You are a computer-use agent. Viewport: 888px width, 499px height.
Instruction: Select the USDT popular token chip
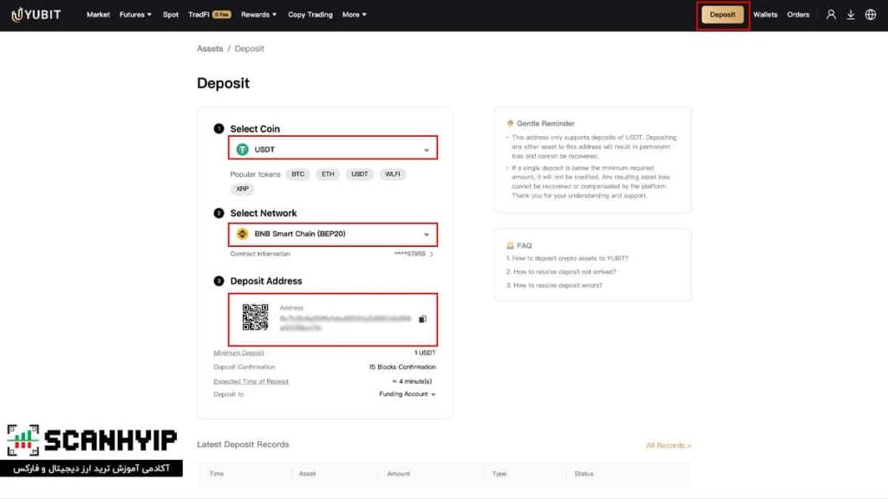click(360, 174)
